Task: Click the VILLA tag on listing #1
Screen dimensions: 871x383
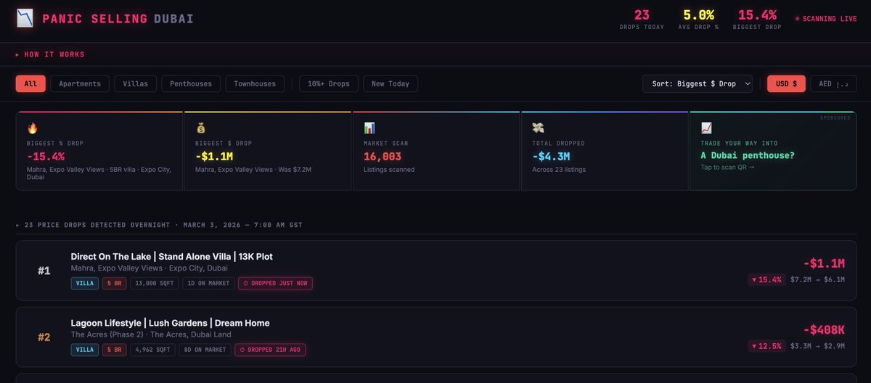Action: (85, 283)
